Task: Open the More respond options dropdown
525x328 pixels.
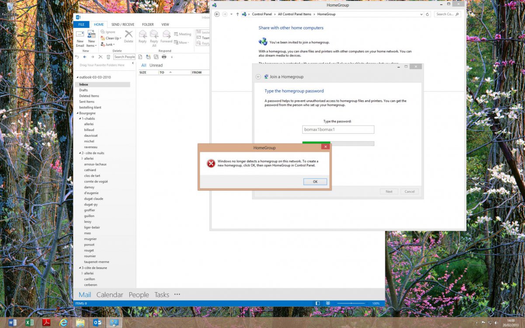Action: click(x=181, y=42)
